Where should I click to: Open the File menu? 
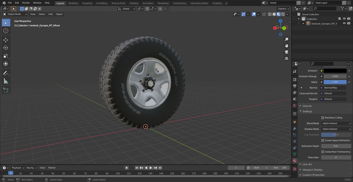(10, 3)
